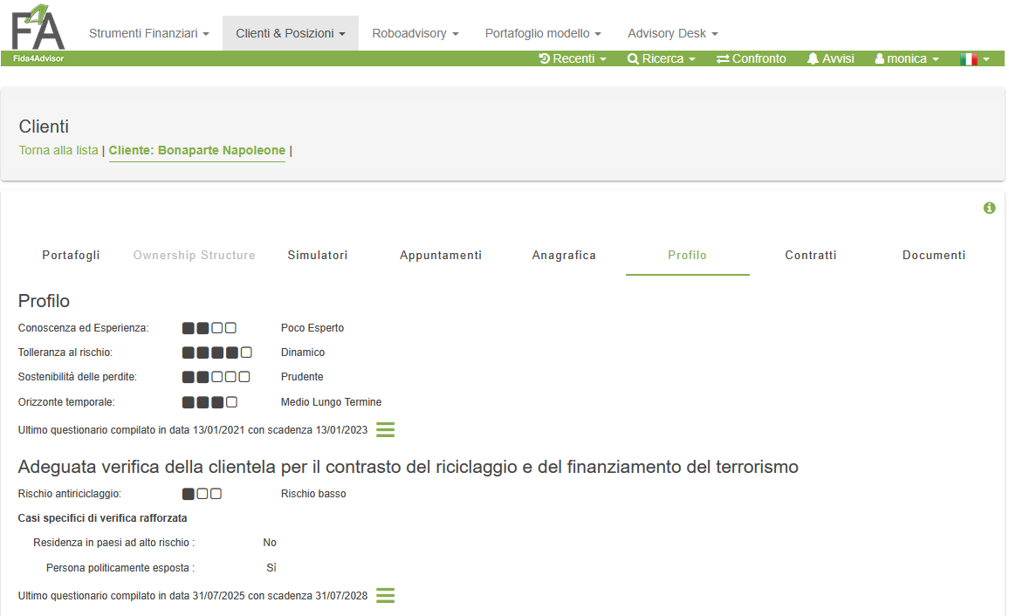
Task: Click the Italian flag language icon
Action: [969, 59]
